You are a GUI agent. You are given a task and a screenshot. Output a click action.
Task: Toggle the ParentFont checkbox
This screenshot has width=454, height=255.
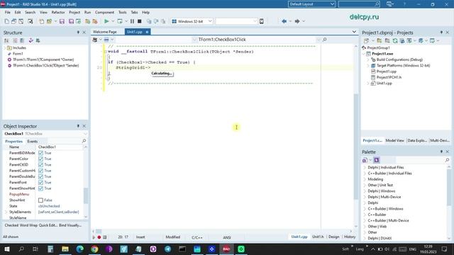tap(41, 183)
